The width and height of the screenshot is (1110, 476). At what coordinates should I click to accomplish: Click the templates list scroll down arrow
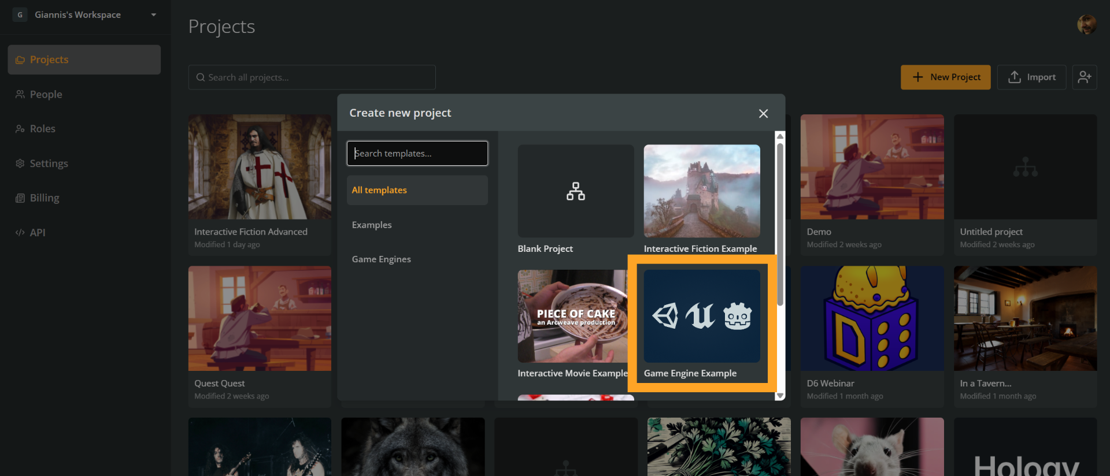(x=780, y=396)
